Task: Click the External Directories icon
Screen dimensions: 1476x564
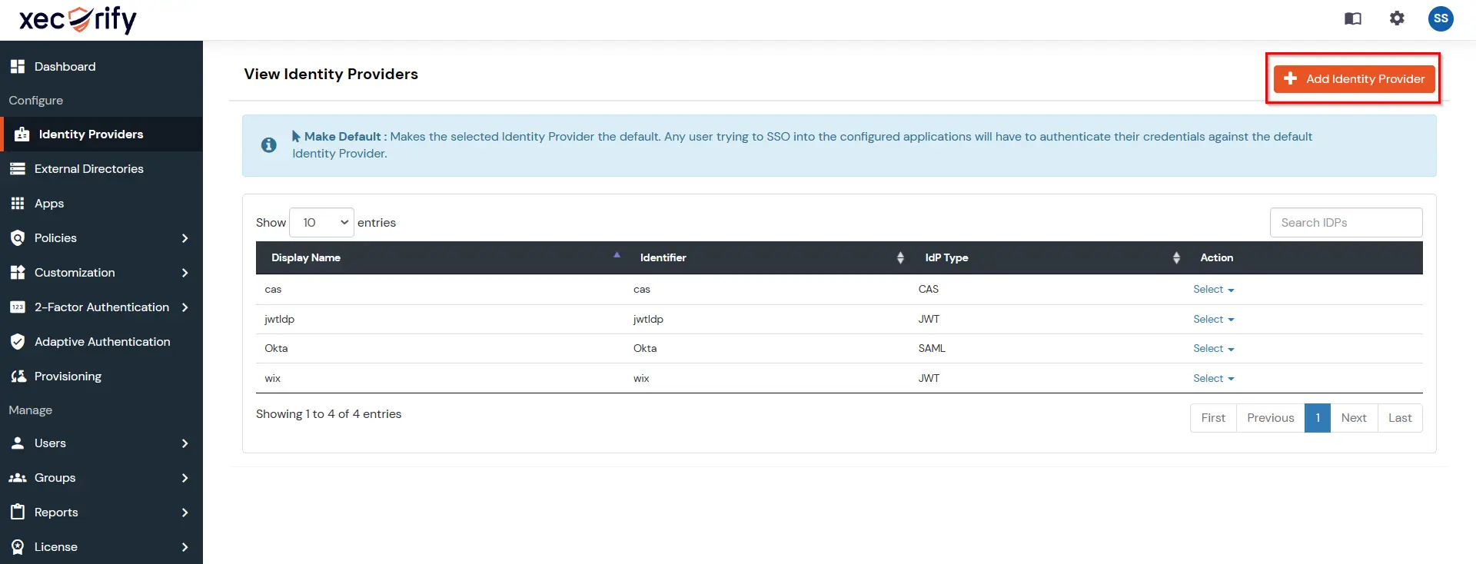Action: pos(18,169)
